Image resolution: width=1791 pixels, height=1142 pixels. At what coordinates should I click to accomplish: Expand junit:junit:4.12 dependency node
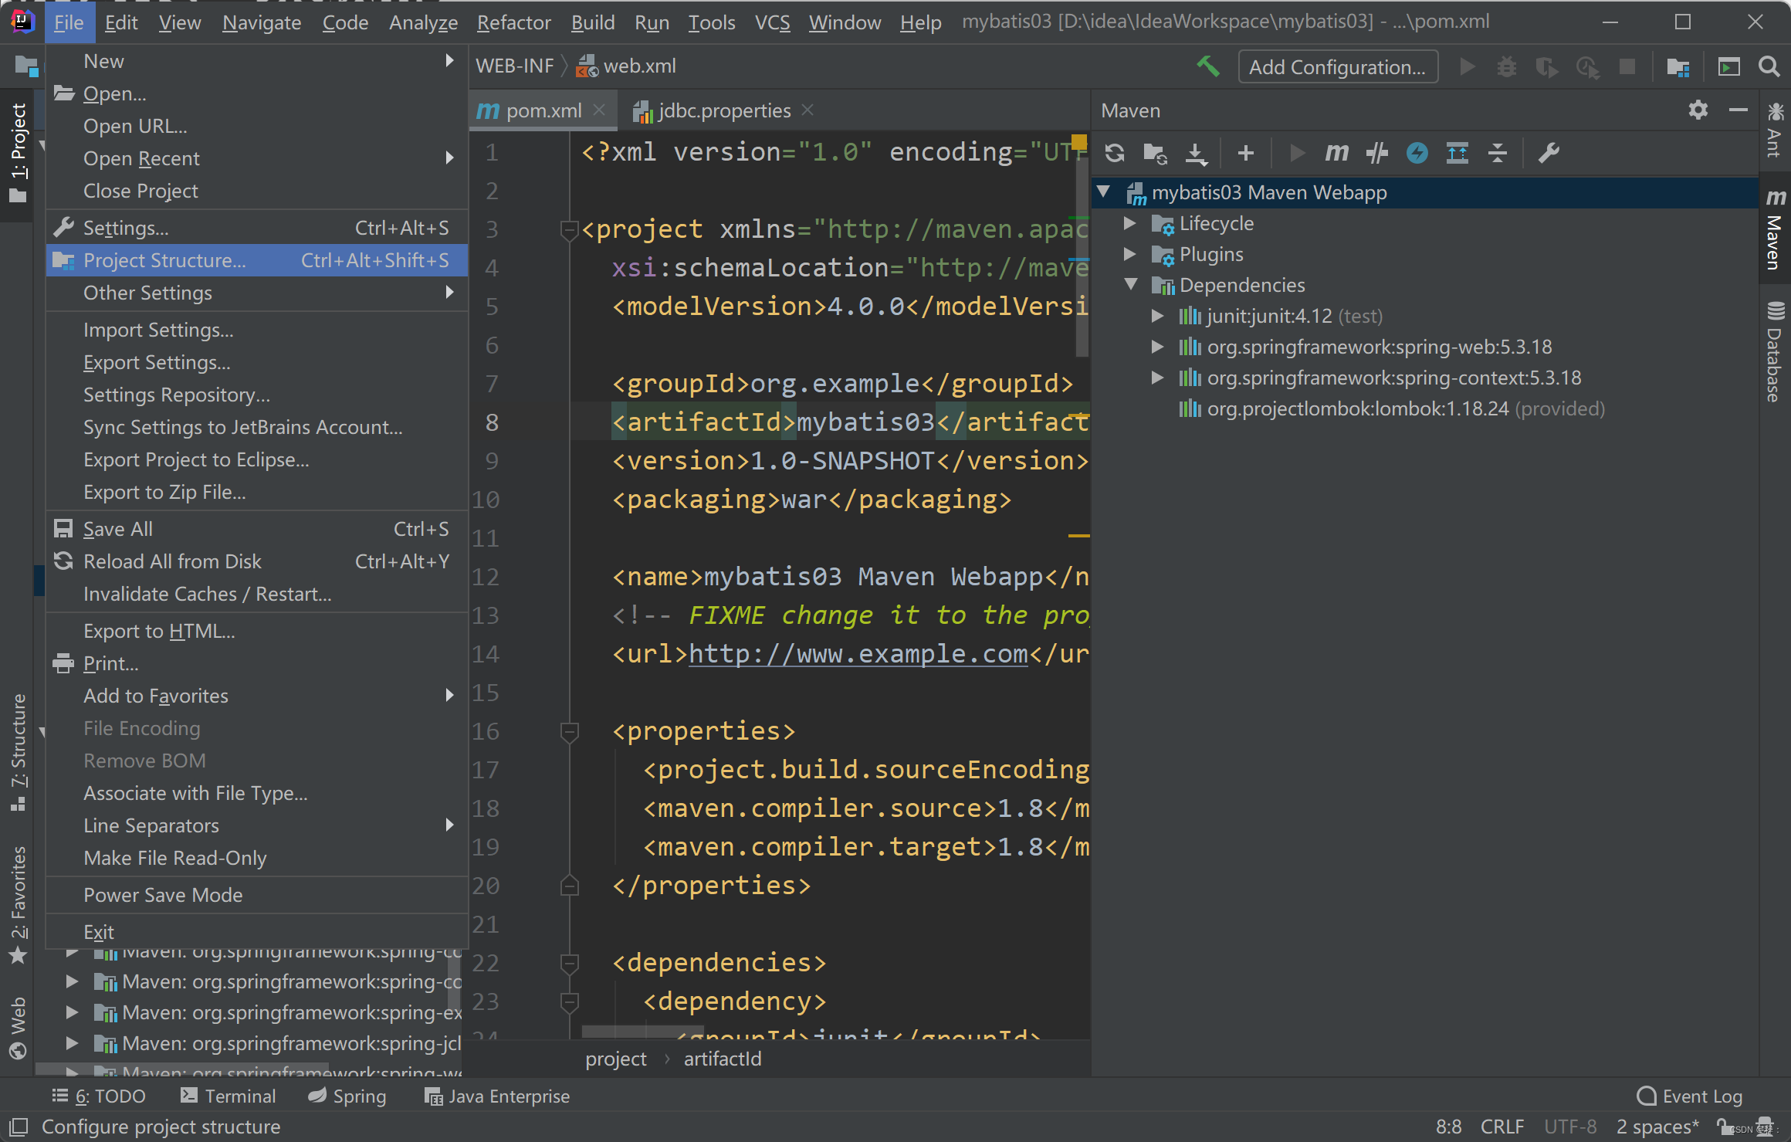tap(1156, 316)
